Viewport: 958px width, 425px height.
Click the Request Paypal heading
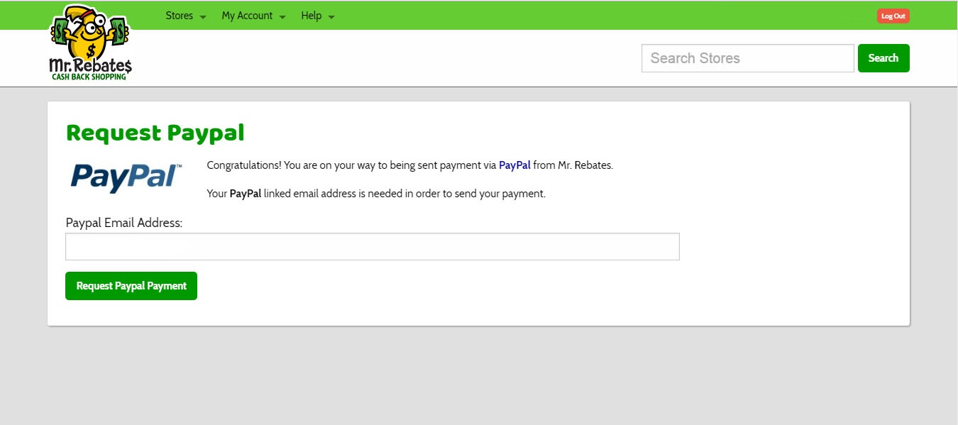pyautogui.click(x=155, y=133)
